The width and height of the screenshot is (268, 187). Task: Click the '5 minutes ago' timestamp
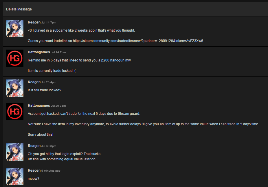(51, 171)
